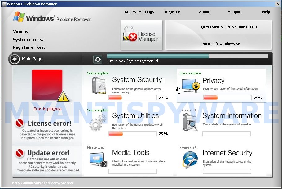
Task: Select the Privacy heading
Action: click(x=214, y=81)
